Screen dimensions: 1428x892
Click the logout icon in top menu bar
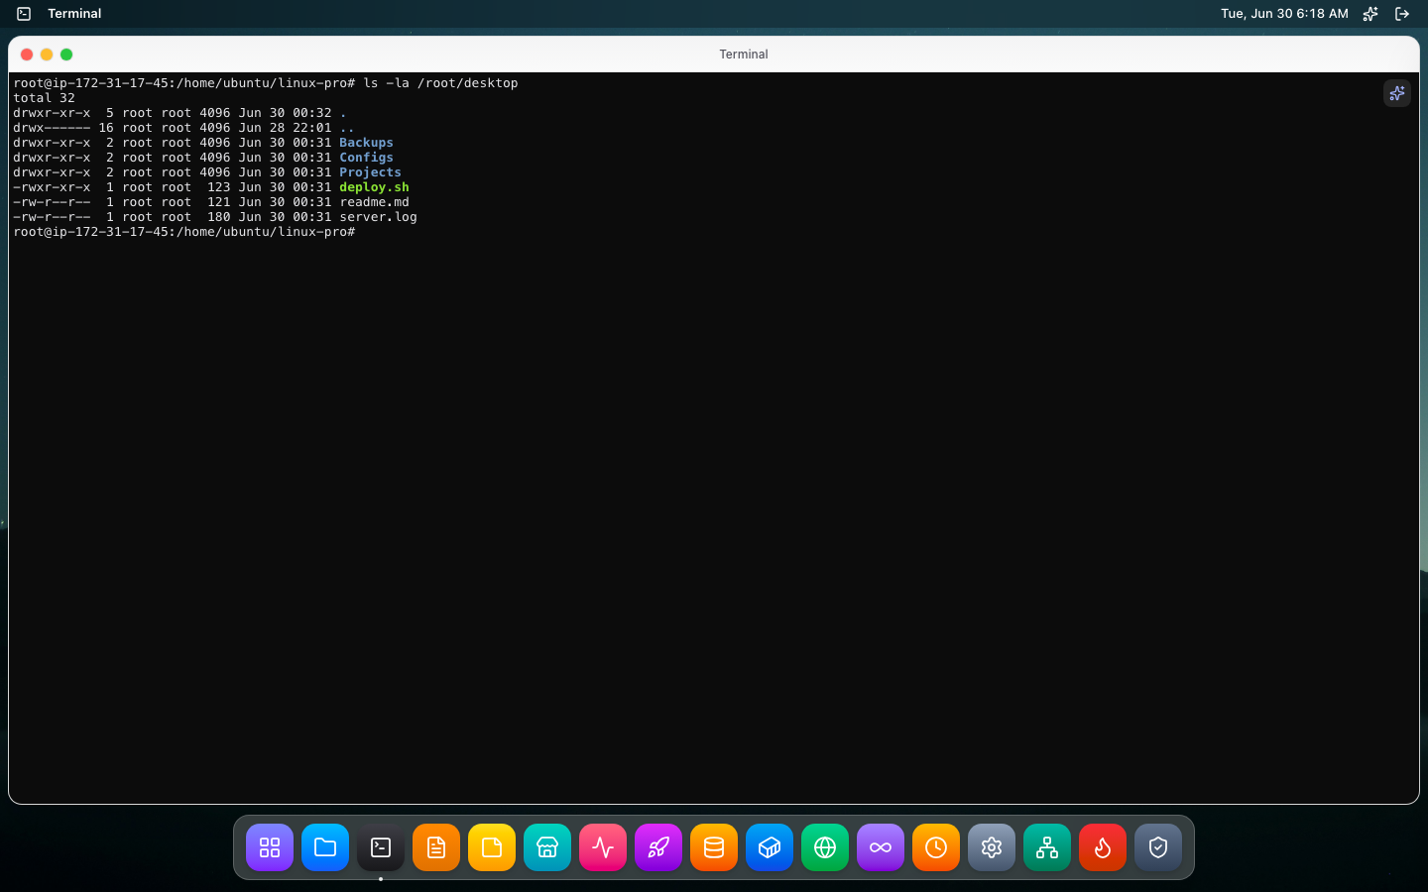[x=1402, y=14]
